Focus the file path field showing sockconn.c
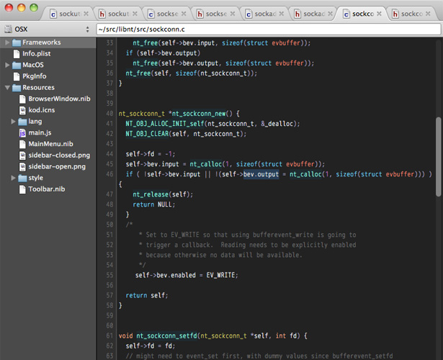This screenshot has width=443, height=360. coord(269,29)
